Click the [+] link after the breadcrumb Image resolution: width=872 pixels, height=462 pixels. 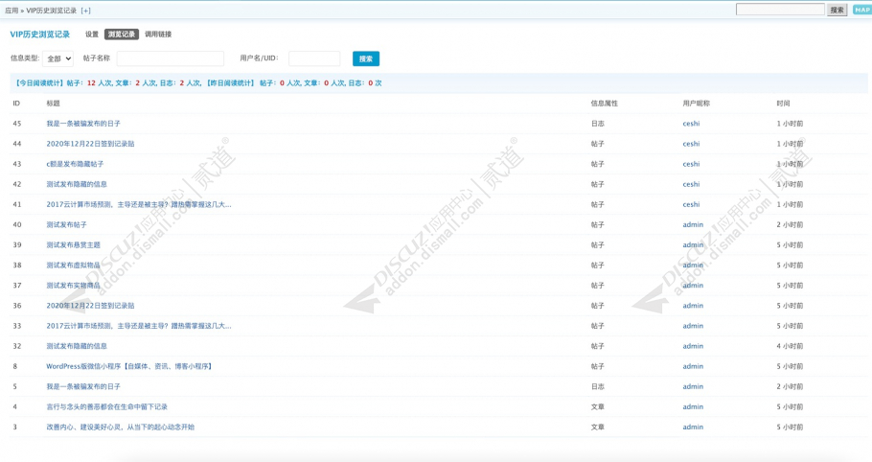tap(85, 11)
